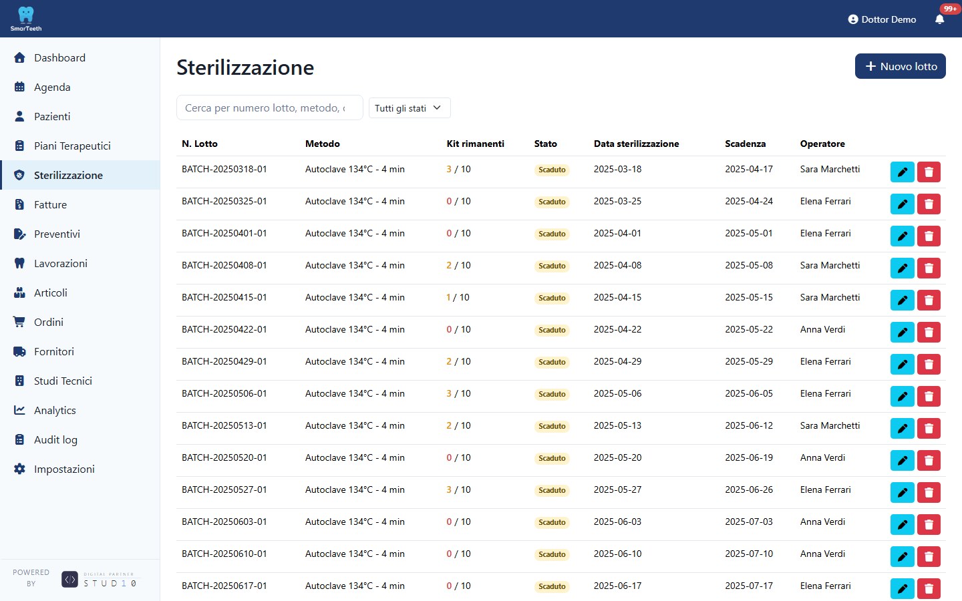Viewport: 962px width, 601px height.
Task: Click the Articoli boxes icon
Action: click(x=19, y=292)
